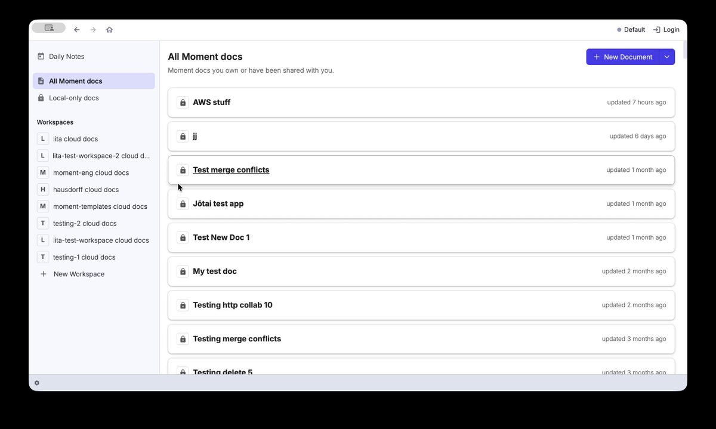Toggle the sidebar panel pill button

[x=48, y=28]
